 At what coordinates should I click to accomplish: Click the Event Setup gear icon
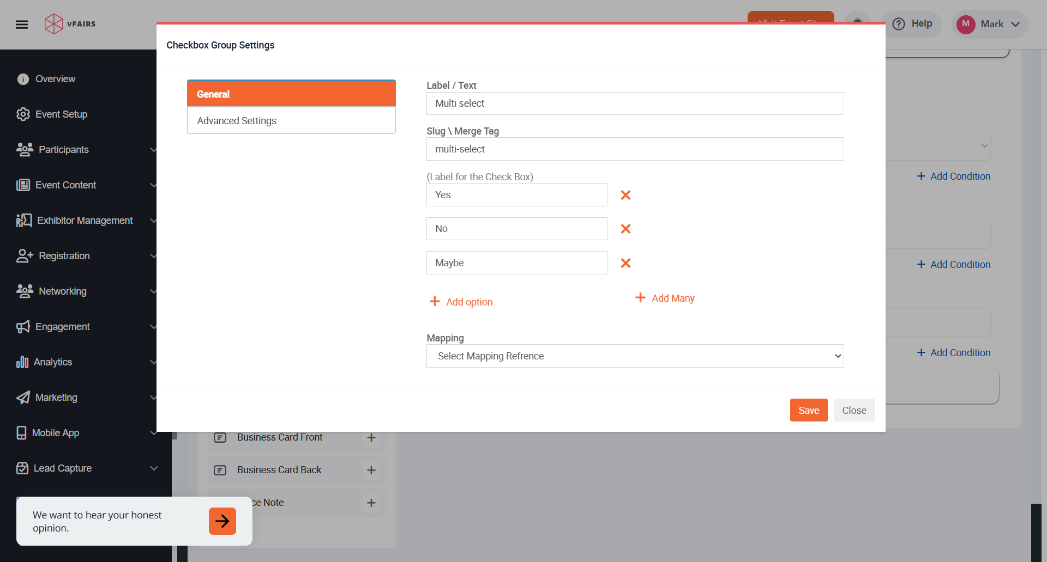[23, 114]
